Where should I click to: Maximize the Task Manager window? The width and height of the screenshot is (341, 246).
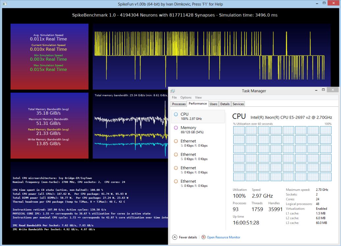point(323,90)
